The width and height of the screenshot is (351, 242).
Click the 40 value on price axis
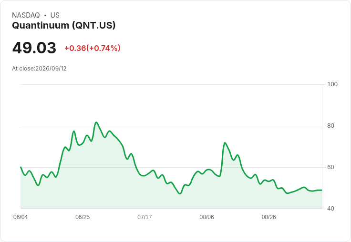click(330, 209)
